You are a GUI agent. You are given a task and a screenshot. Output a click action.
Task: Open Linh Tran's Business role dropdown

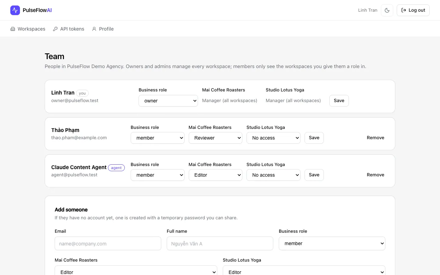pyautogui.click(x=168, y=101)
